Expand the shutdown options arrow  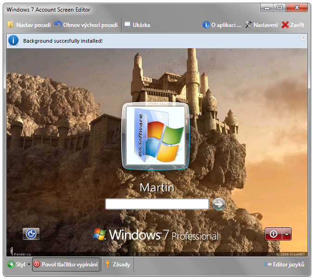pyautogui.click(x=287, y=234)
